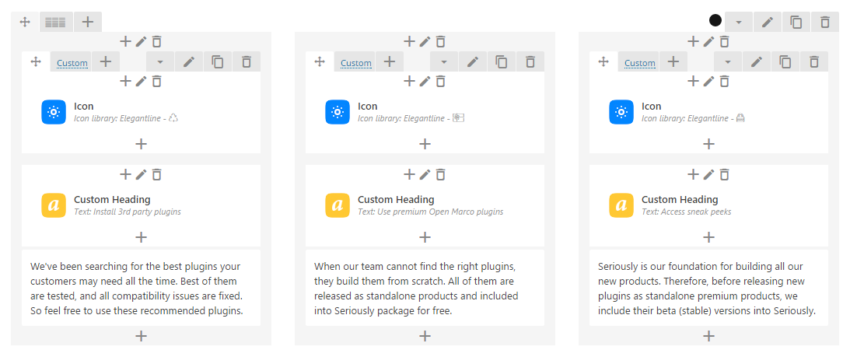This screenshot has height=357, width=850.
Task: Collapse the first inner row using its dropdown arrow
Action: tap(160, 62)
